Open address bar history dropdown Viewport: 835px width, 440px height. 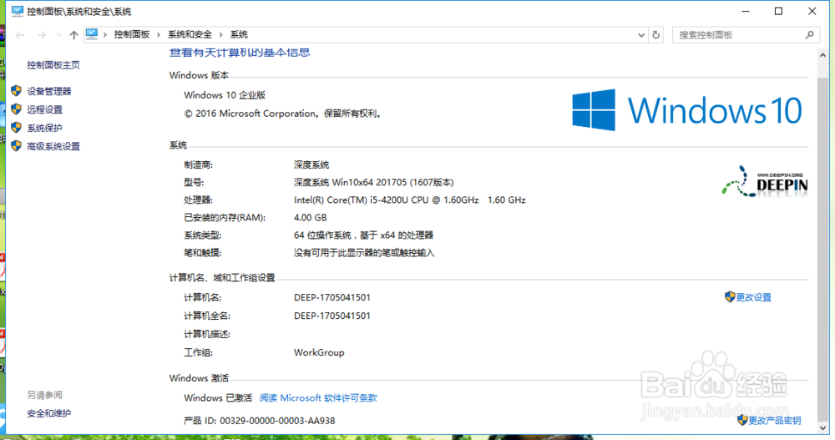point(641,35)
